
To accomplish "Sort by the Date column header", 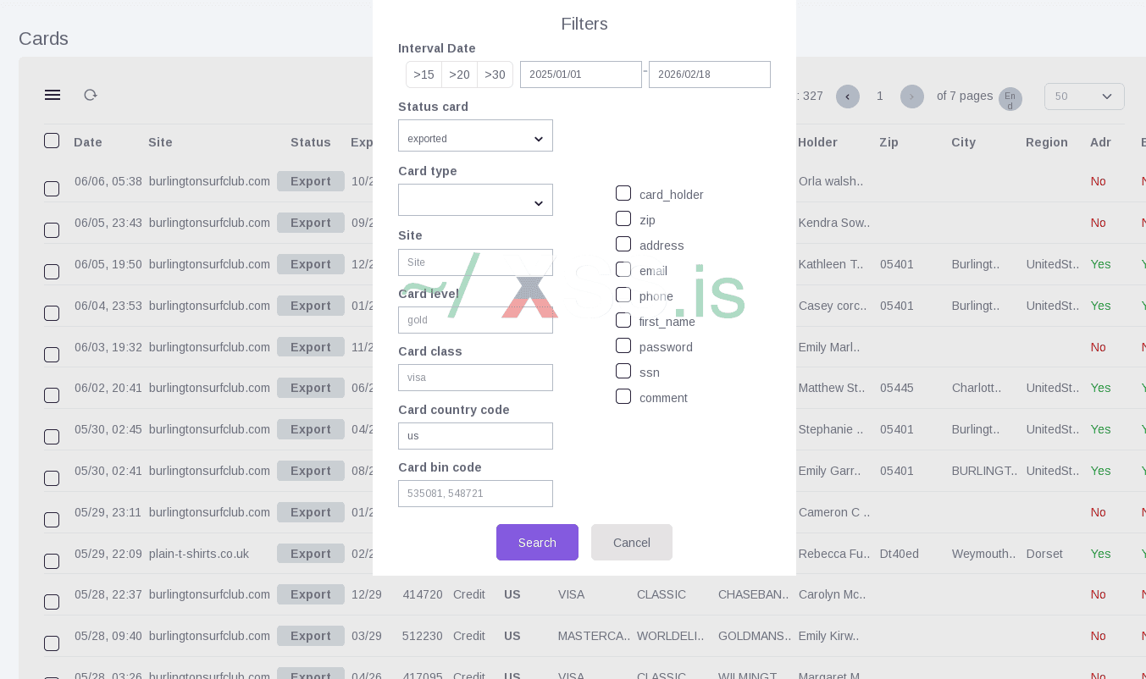I will point(88,142).
